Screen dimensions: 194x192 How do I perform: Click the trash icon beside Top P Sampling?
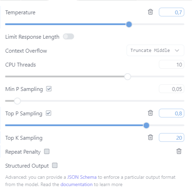pyautogui.click(x=150, y=113)
